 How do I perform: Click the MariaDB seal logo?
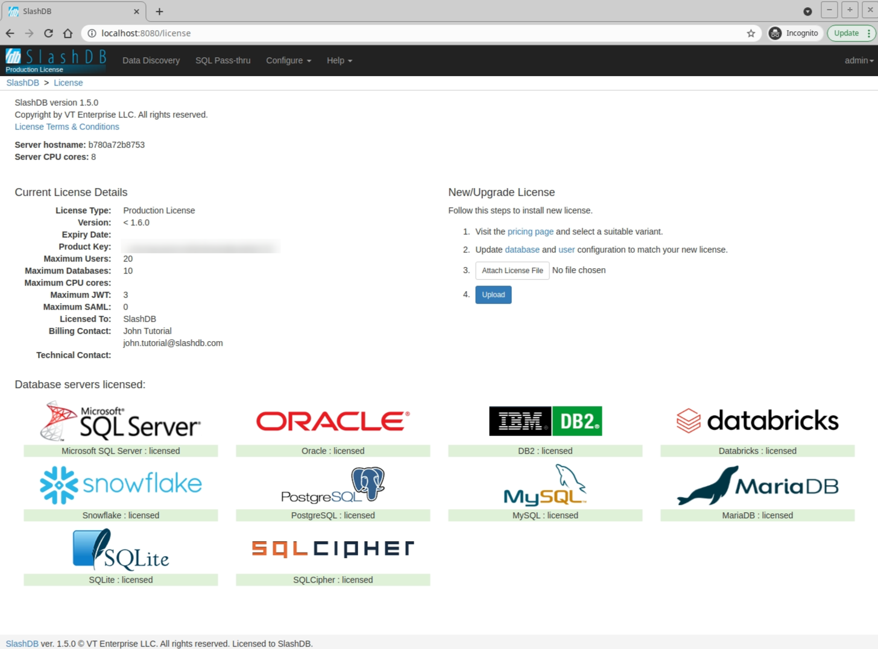coord(757,485)
